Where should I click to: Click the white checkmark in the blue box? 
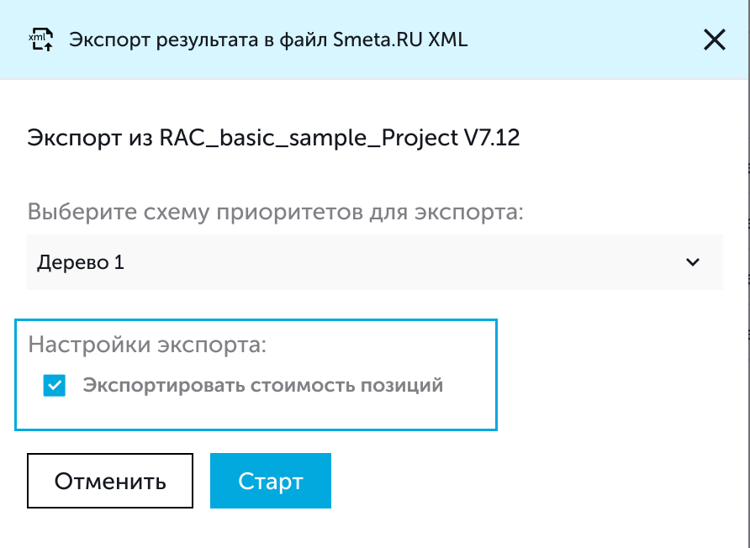pyautogui.click(x=55, y=386)
